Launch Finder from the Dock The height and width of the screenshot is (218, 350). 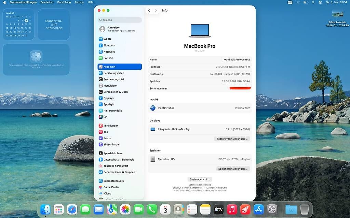[x=45, y=209]
